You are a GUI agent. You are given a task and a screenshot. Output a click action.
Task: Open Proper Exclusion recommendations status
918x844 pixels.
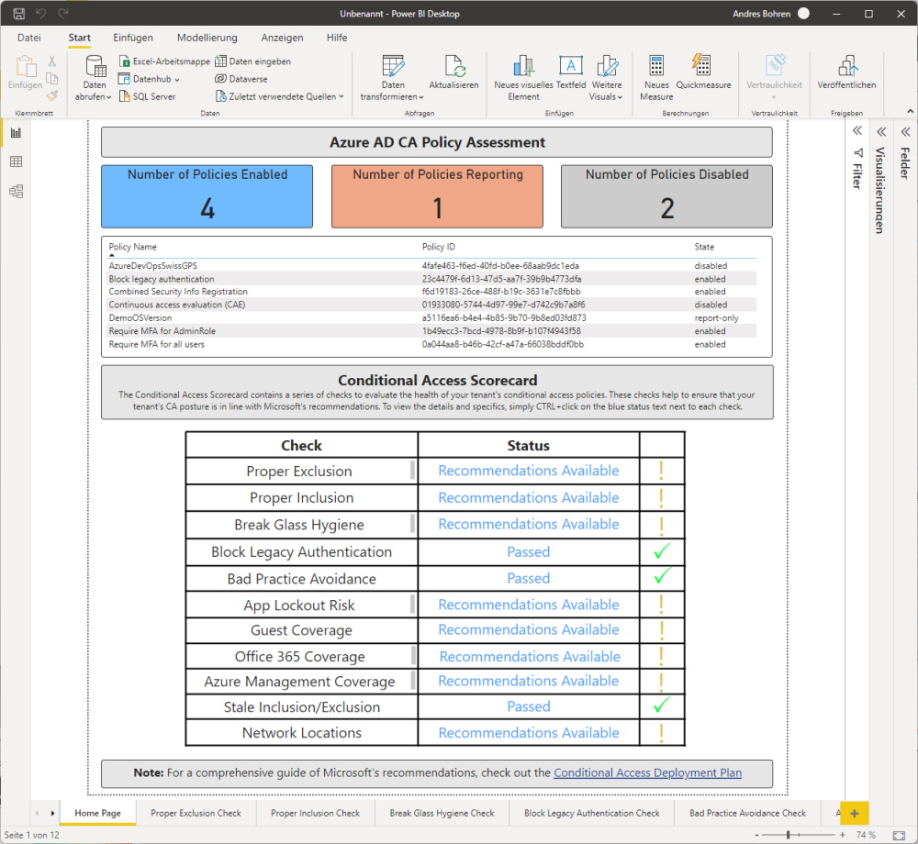(x=529, y=471)
